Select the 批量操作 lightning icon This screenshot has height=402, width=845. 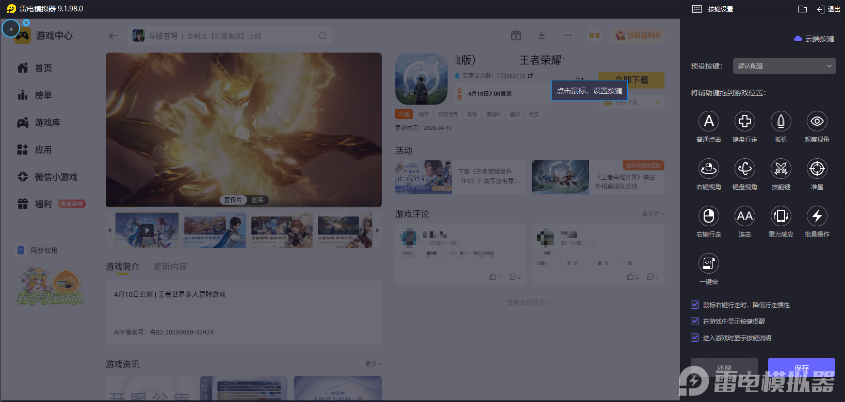point(817,216)
